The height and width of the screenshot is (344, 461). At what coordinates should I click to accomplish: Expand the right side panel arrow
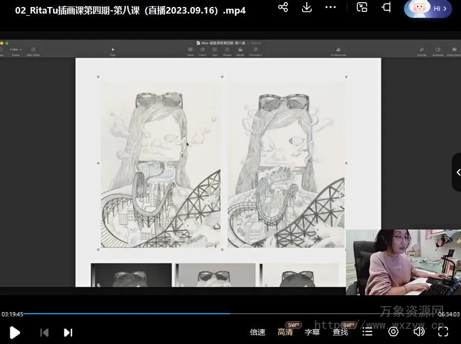[458, 172]
